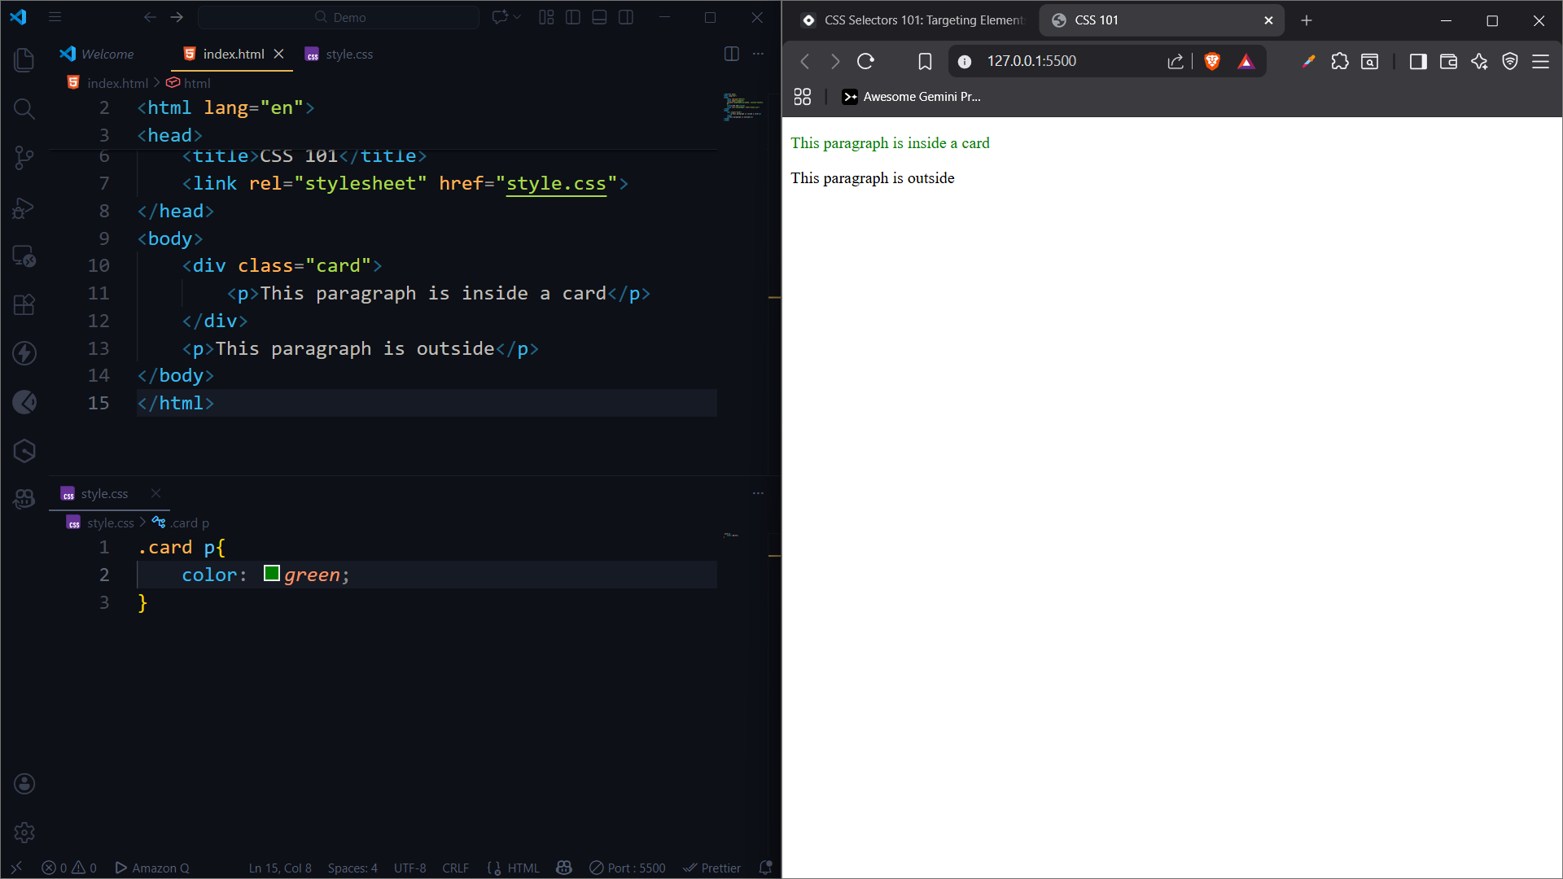This screenshot has width=1563, height=879.
Task: Open the Copilot chat dropdown arrow
Action: (x=517, y=17)
